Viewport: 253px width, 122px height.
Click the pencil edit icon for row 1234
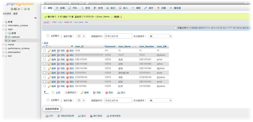tap(49, 50)
